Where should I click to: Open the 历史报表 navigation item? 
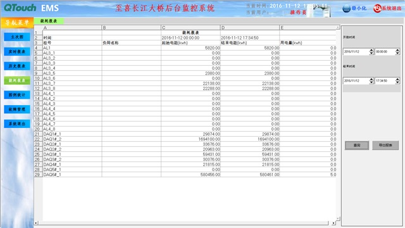pos(17,66)
